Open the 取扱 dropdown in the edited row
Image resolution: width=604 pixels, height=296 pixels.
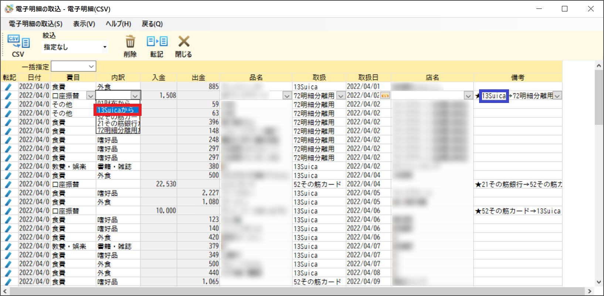click(x=341, y=96)
